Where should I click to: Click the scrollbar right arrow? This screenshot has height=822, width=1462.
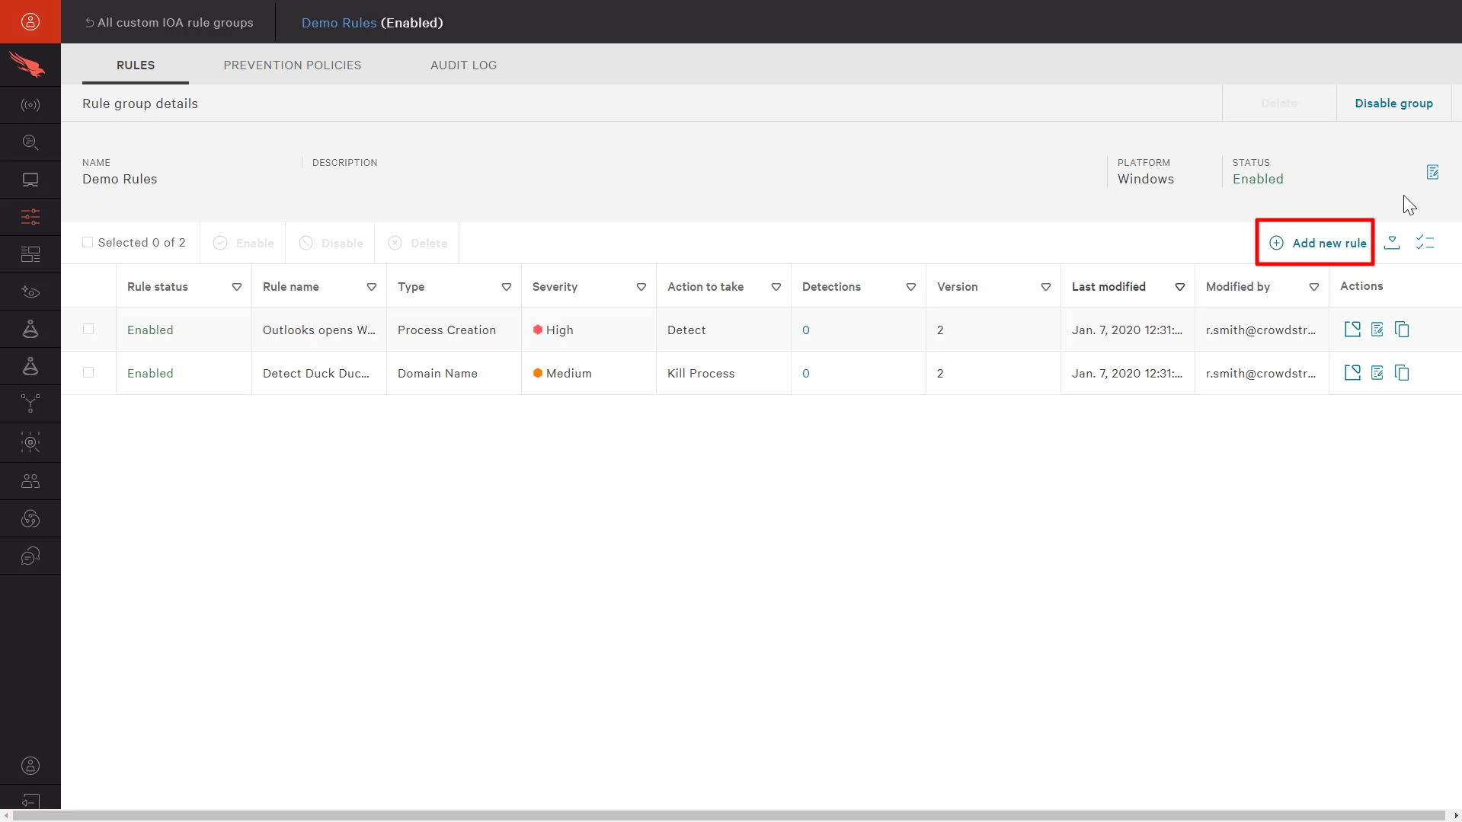coord(1455,815)
